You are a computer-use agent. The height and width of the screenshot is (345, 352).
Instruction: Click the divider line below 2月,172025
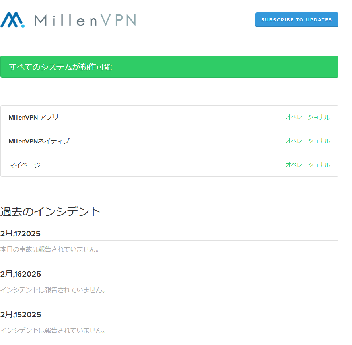point(169,241)
